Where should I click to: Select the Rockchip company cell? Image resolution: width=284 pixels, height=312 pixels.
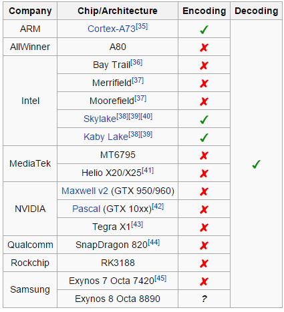click(x=30, y=263)
